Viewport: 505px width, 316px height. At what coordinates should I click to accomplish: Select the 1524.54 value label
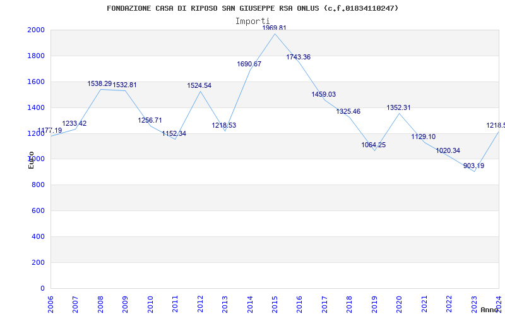point(199,85)
